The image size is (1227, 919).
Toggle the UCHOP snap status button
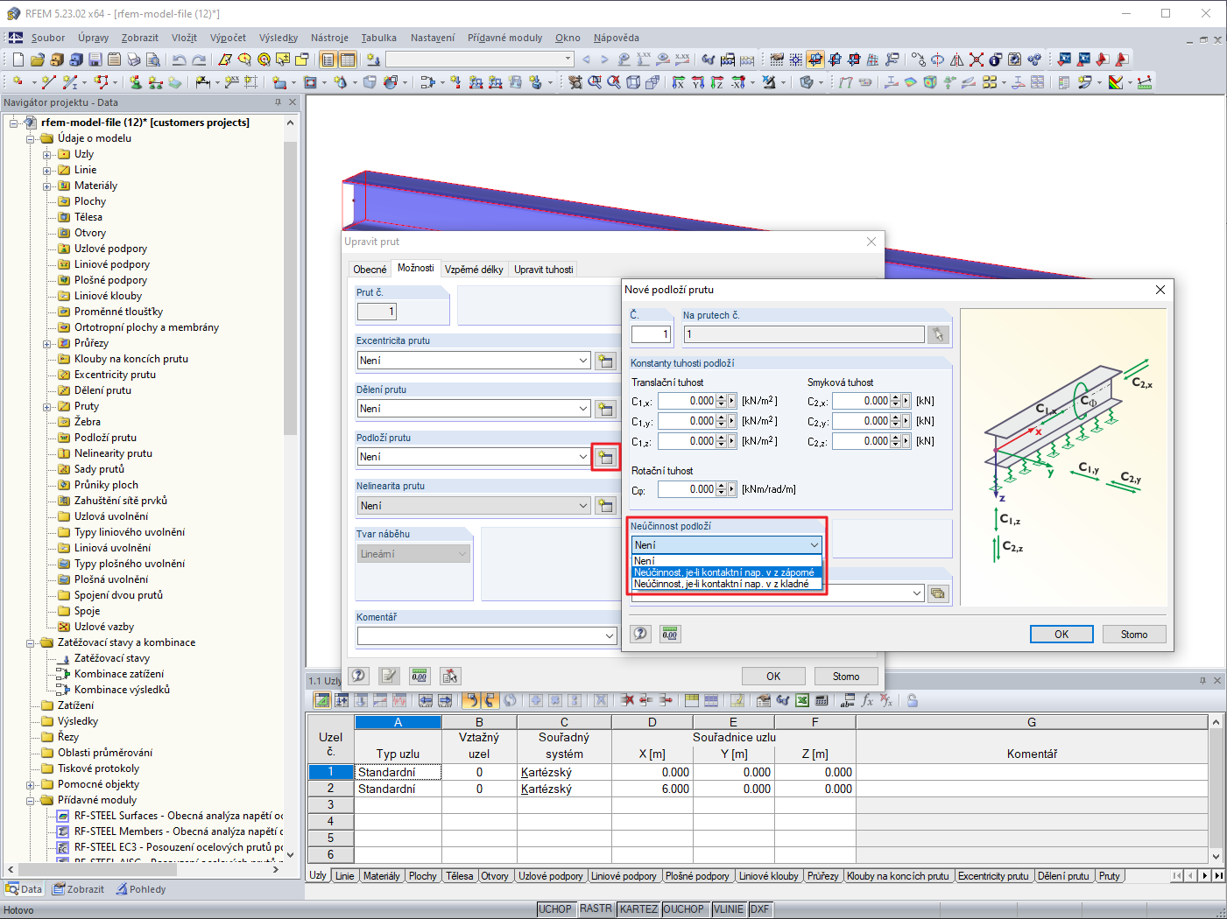pyautogui.click(x=555, y=908)
